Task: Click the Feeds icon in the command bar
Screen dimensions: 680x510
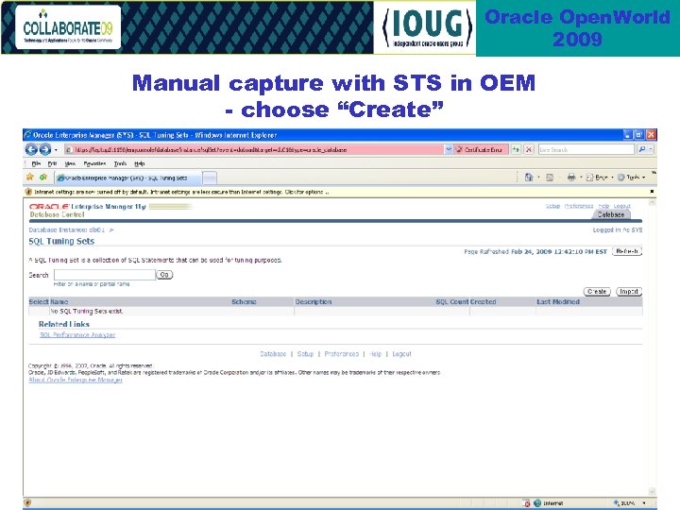Action: (550, 177)
